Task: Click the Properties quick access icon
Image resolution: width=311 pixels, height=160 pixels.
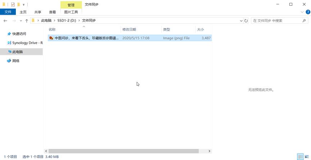Action: pos(13,4)
